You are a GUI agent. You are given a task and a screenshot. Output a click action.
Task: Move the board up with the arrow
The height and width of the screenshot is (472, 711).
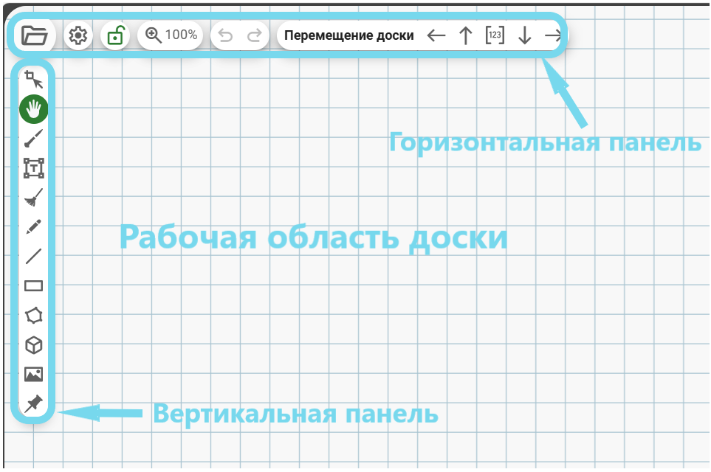tap(465, 35)
